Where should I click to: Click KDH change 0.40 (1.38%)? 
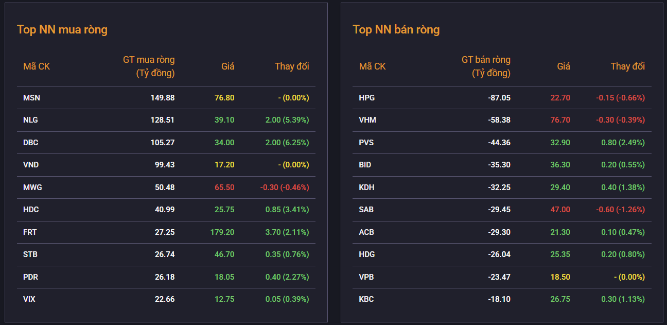pos(623,187)
